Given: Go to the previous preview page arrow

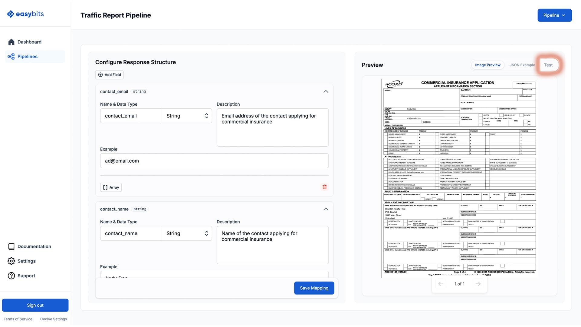Looking at the screenshot, I should click(441, 284).
